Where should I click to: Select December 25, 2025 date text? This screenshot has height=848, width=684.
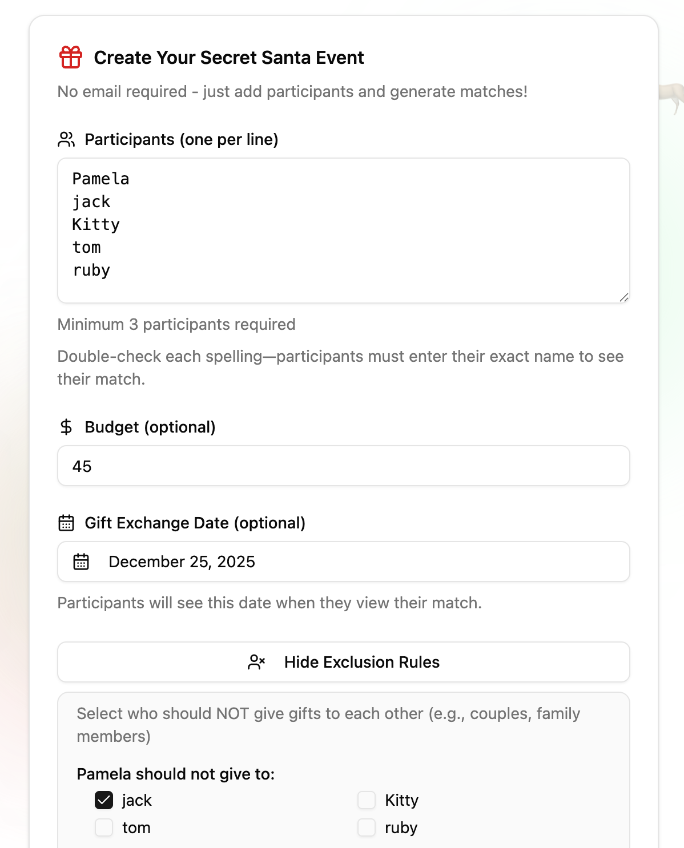pos(182,562)
